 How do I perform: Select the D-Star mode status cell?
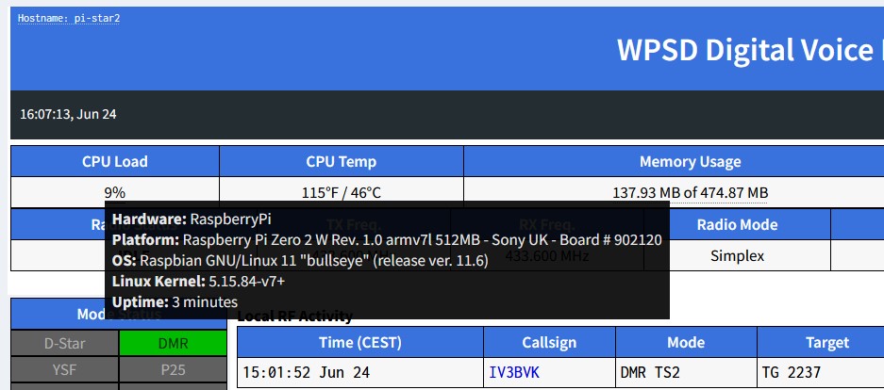click(x=65, y=343)
